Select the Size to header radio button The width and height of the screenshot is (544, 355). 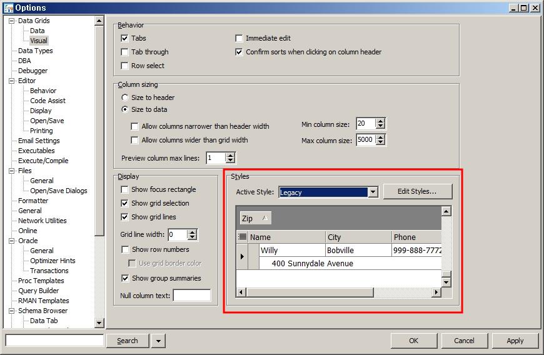pos(125,97)
